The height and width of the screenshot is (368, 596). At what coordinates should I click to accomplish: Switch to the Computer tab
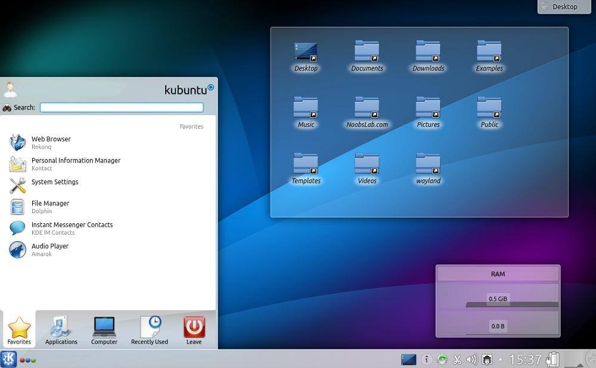[x=104, y=329]
